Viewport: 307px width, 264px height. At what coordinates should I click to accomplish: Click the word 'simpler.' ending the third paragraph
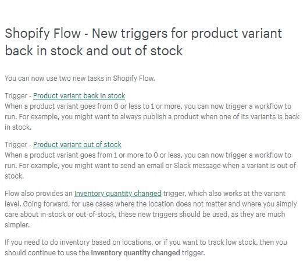17,225
